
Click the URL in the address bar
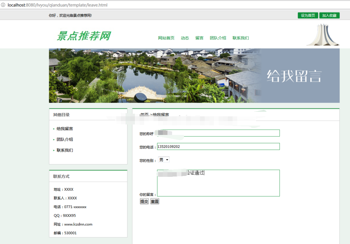click(58, 5)
